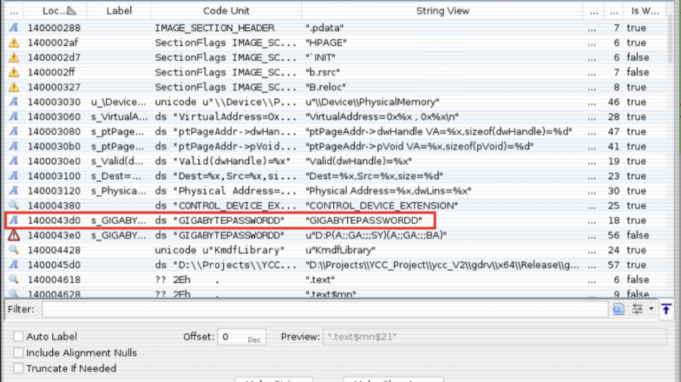This screenshot has height=382, width=681.
Task: Click the unicode u"KmdfLibrary" code unit cell
Action: point(219,250)
